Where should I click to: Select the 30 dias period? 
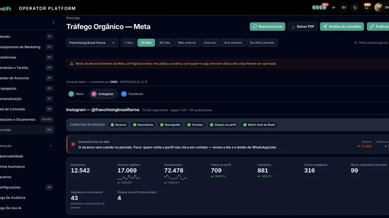146,43
